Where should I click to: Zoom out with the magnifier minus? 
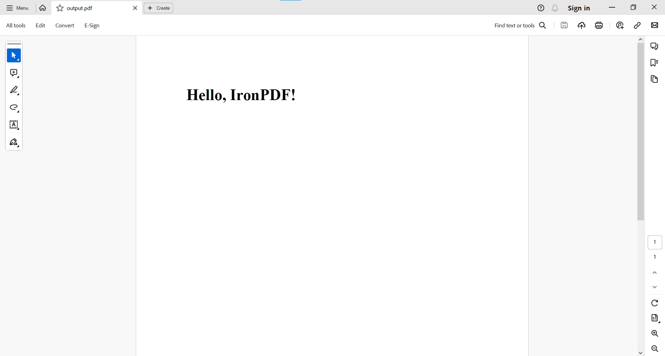click(x=655, y=349)
